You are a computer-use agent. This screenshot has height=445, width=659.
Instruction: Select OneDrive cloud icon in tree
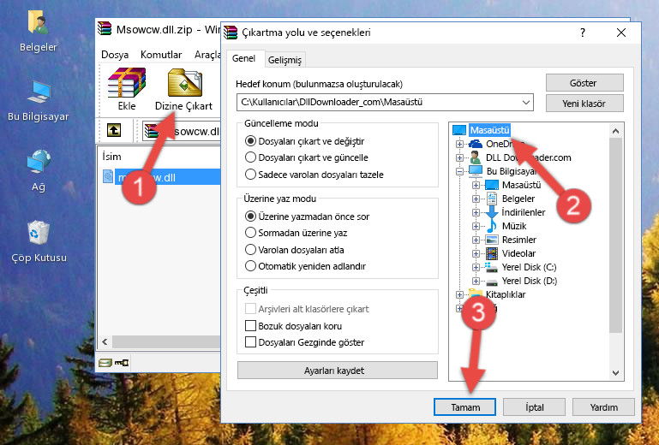click(x=476, y=144)
